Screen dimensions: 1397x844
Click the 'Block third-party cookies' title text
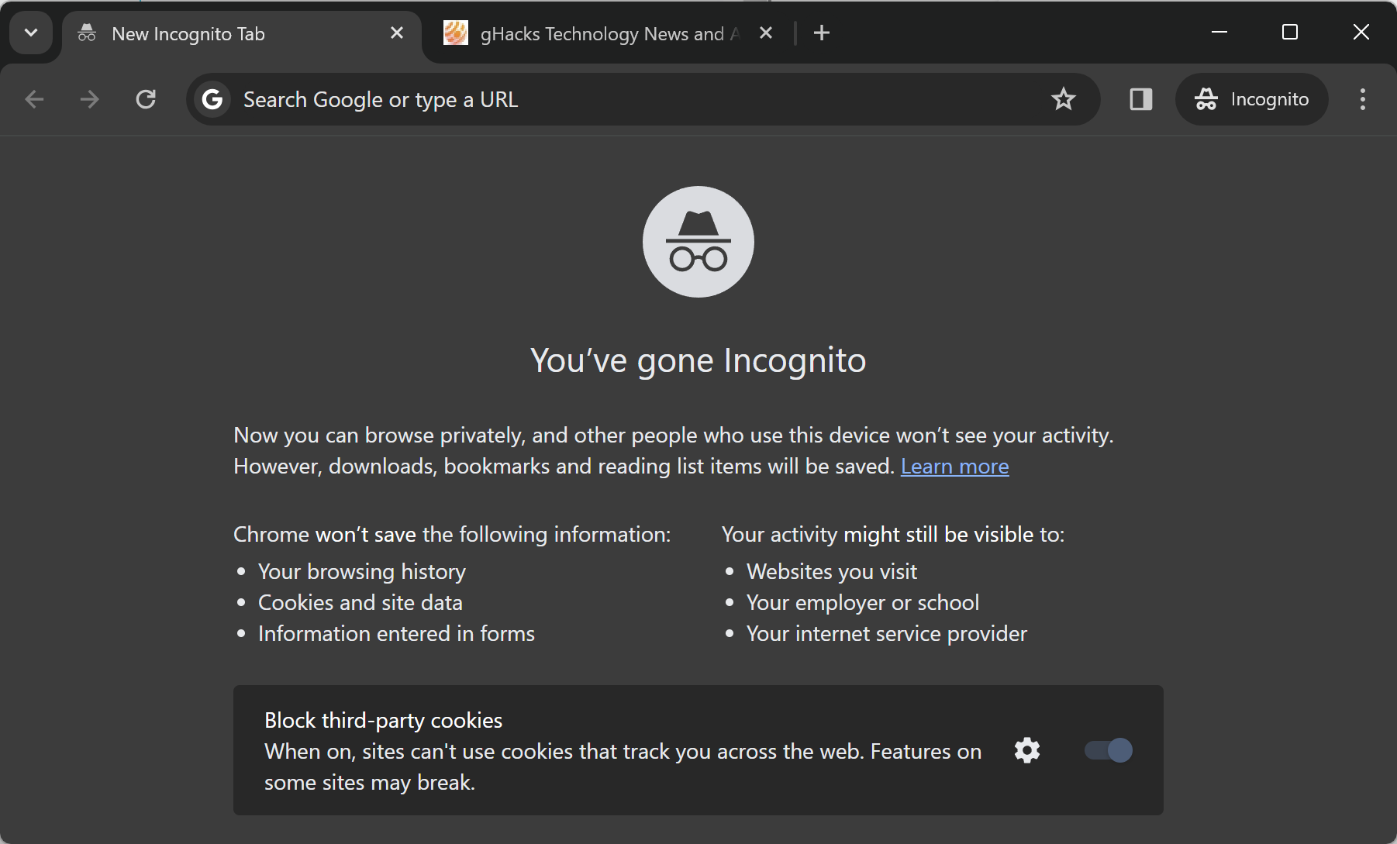pyautogui.click(x=383, y=720)
